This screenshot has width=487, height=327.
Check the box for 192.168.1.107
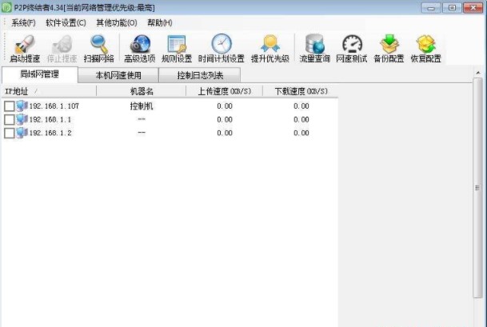(10, 106)
